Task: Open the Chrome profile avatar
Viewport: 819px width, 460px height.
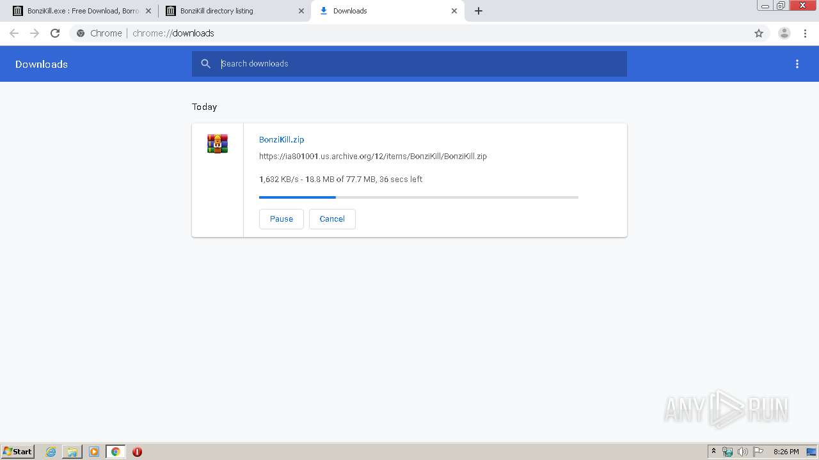Action: [x=784, y=33]
